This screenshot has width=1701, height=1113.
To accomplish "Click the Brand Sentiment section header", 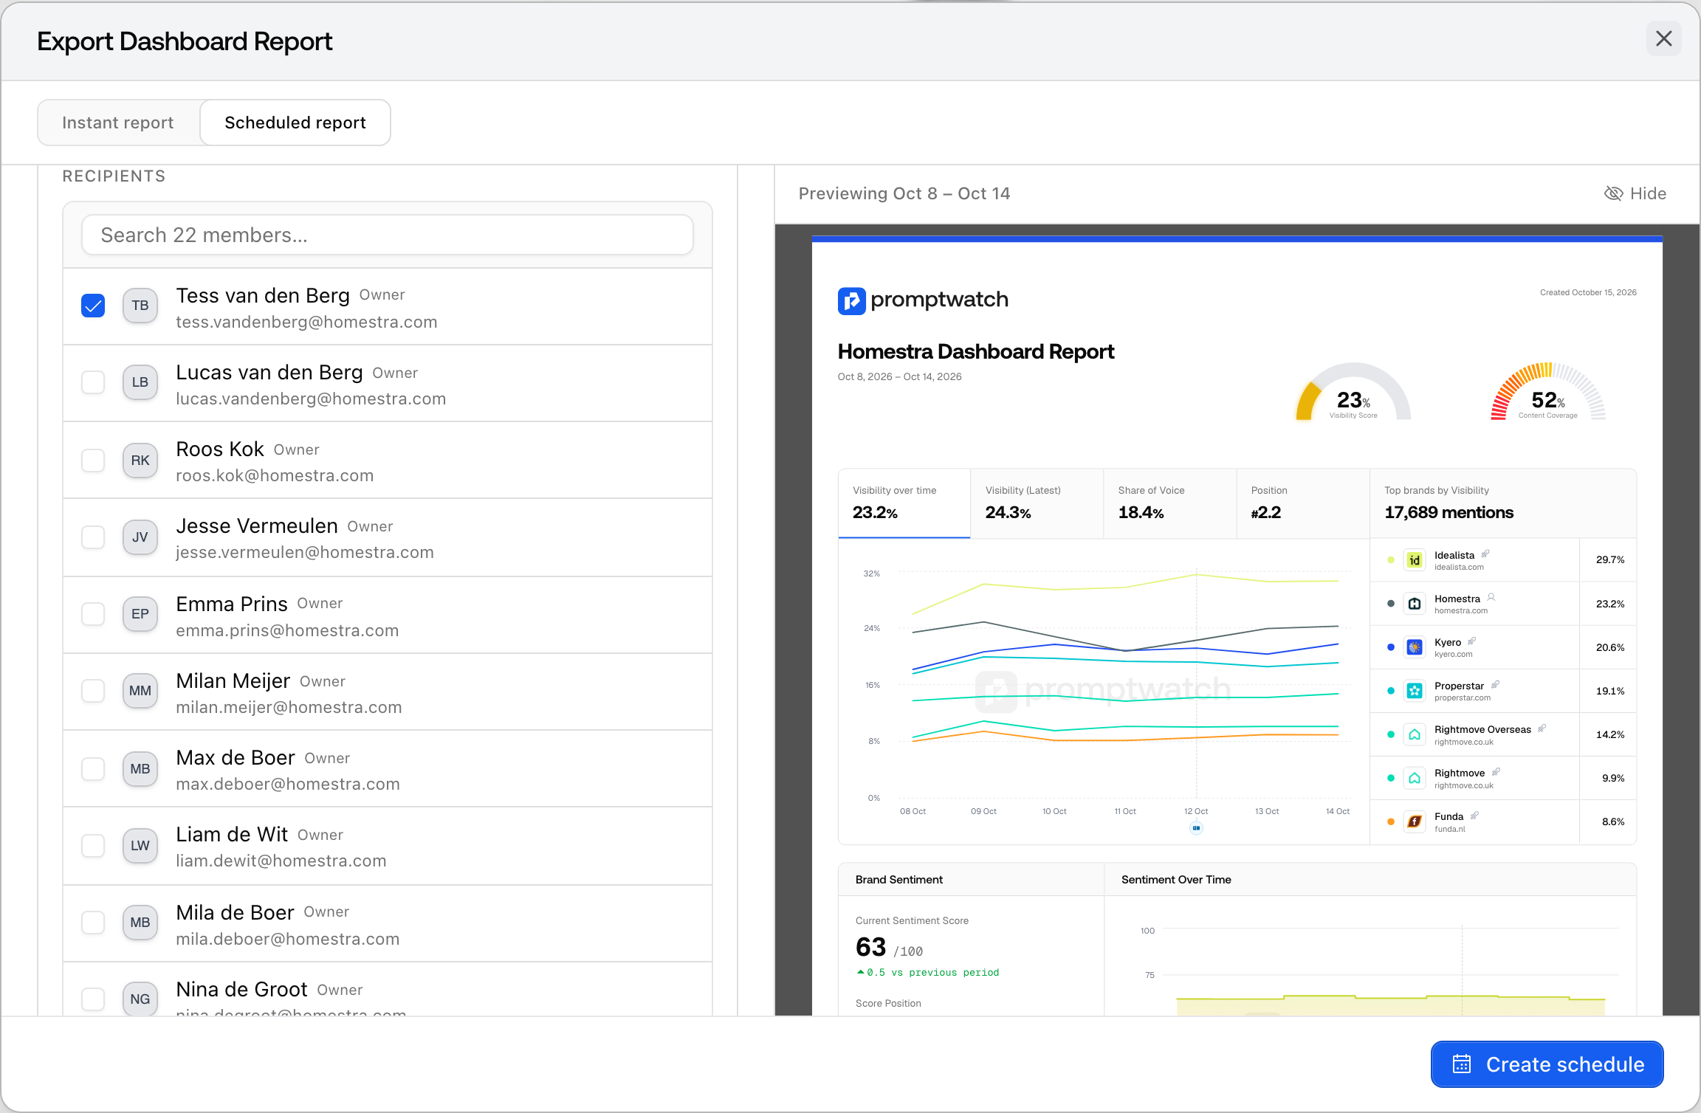I will point(899,880).
